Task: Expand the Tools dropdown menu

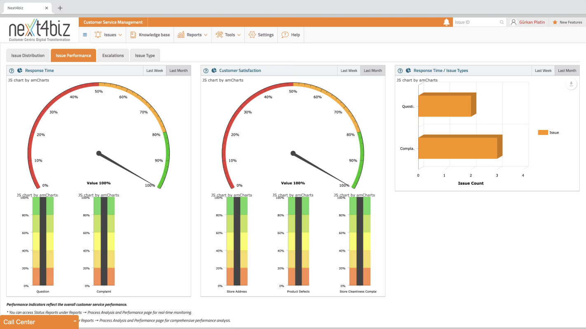Action: pos(228,35)
